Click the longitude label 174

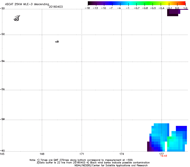(121, 154)
